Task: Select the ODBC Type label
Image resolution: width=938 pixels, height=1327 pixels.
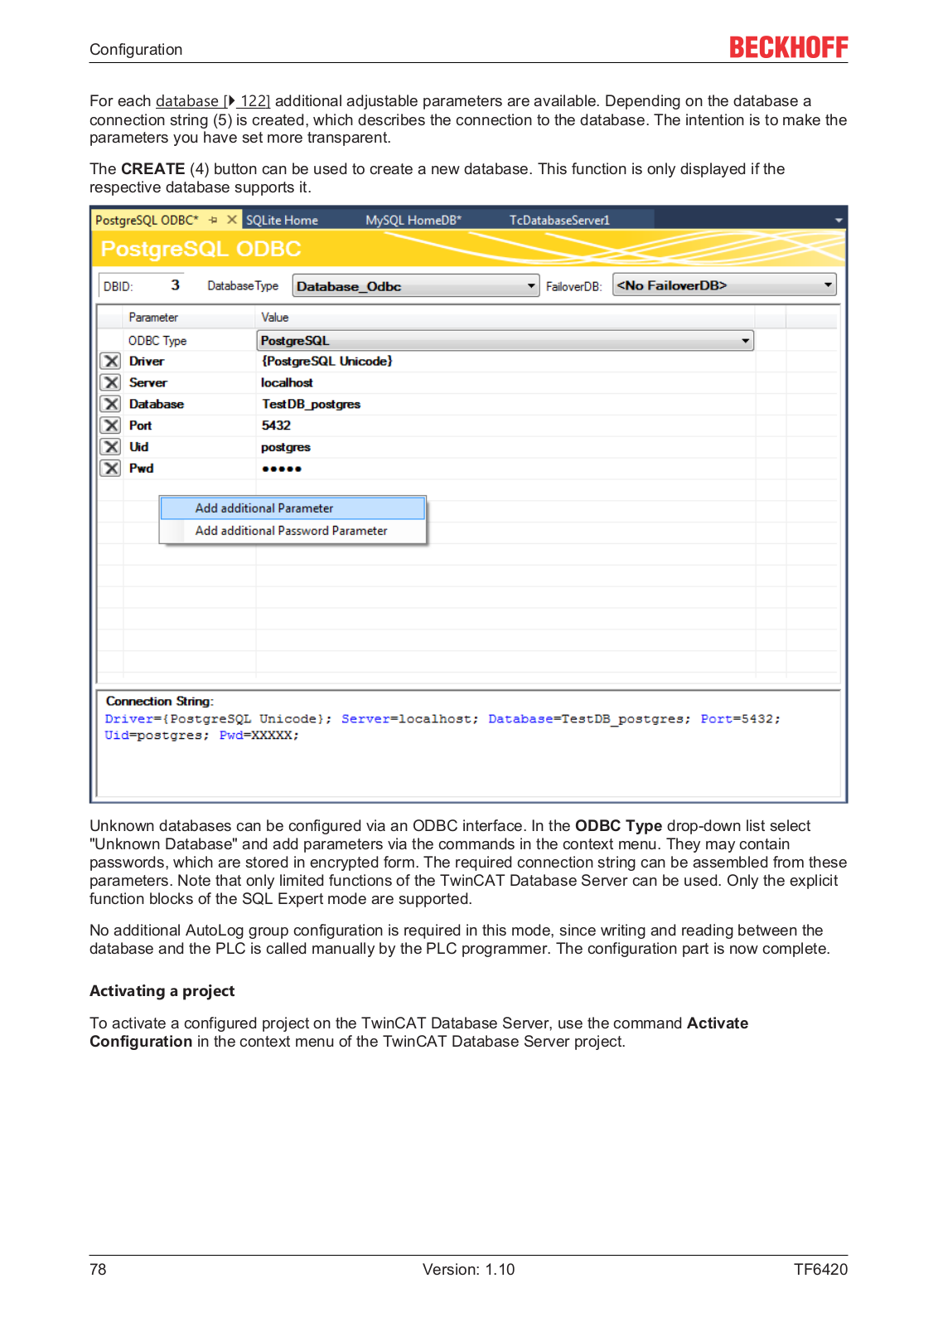Action: click(x=157, y=341)
